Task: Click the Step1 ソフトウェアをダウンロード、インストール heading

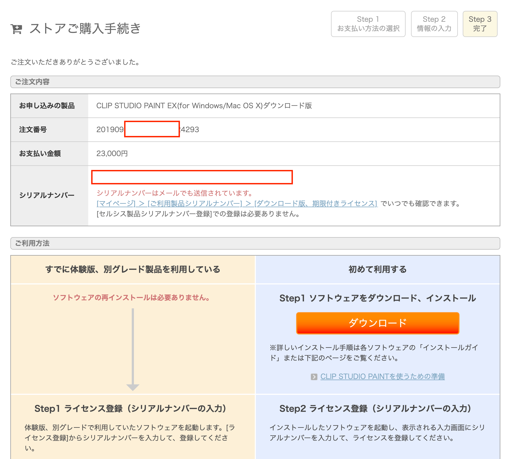Action: (x=378, y=298)
